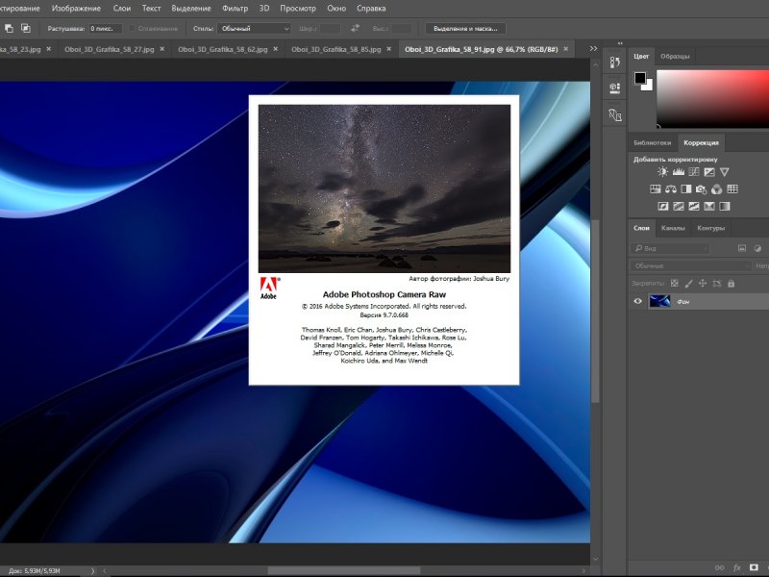Viewport: 769px width, 577px height.
Task: Close the Oboi_3D_Grafika_58_27.jpg tab
Action: point(161,49)
